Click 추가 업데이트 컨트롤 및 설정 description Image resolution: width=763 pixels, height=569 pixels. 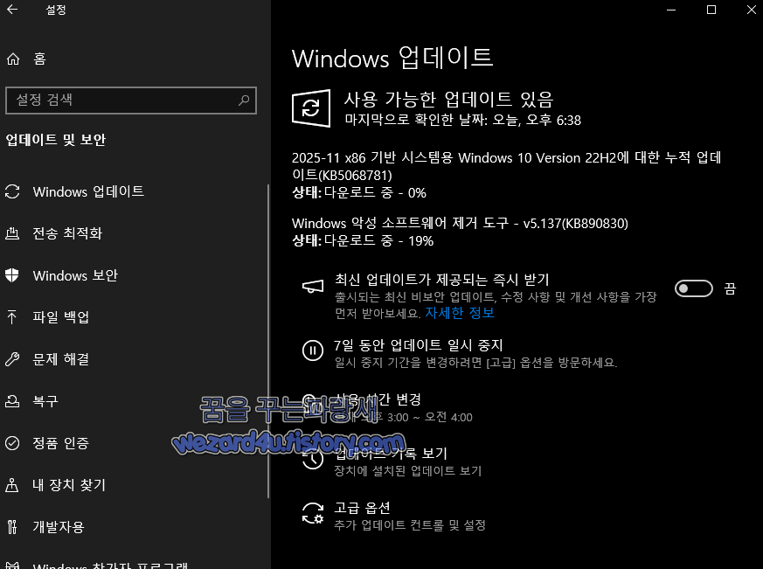(x=410, y=525)
